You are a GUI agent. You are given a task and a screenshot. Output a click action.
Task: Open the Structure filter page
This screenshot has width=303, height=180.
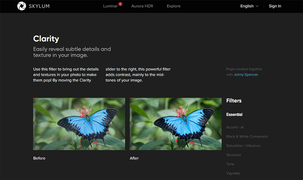(x=234, y=155)
